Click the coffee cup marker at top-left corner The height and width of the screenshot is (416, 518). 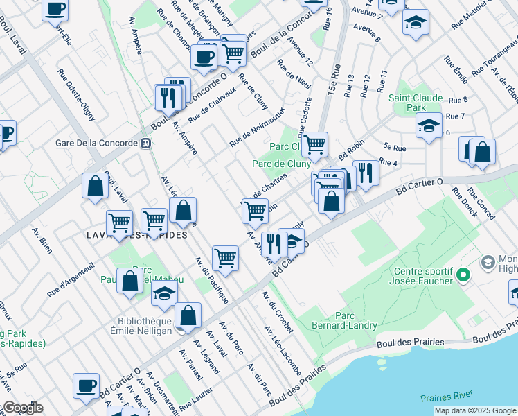[55, 12]
